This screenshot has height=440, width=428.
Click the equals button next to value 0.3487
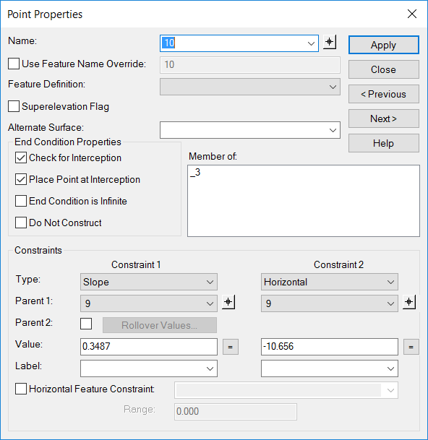[x=231, y=347]
